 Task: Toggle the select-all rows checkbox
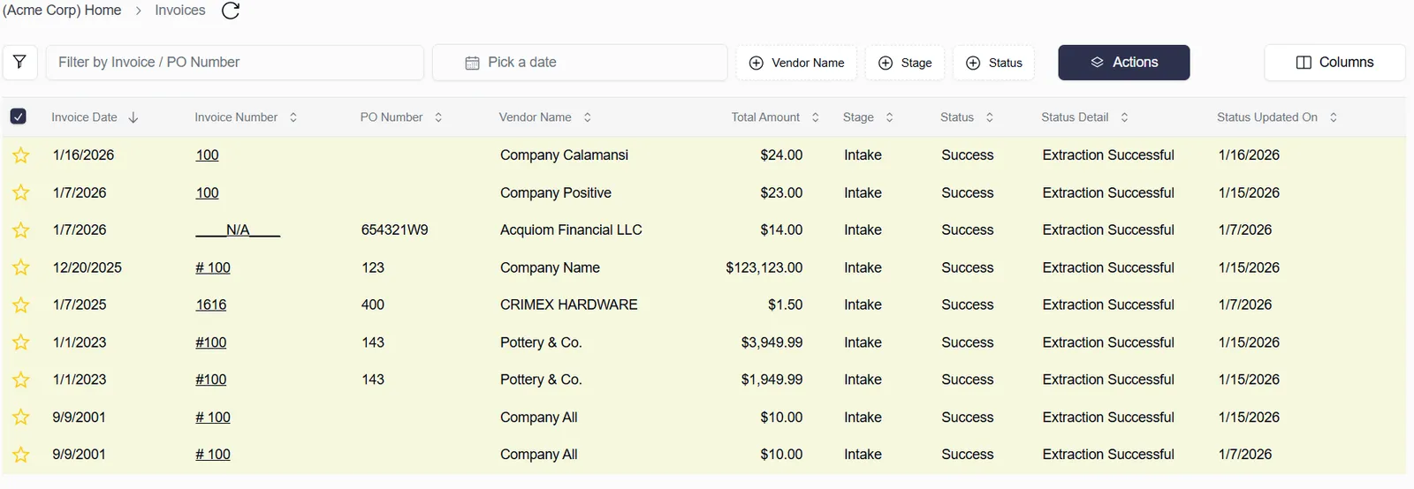point(19,117)
